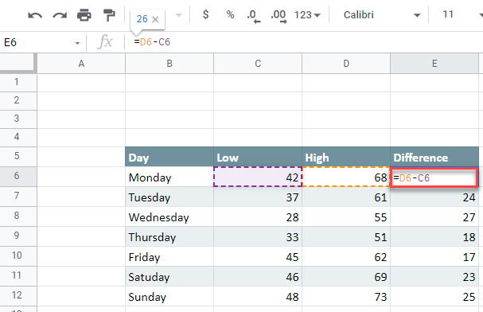Click Wednesday's low value 28

click(258, 216)
